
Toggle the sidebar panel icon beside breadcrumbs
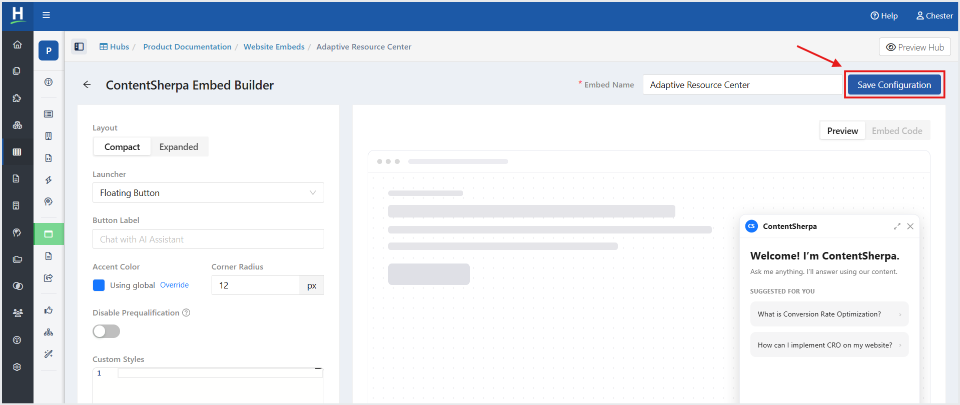pos(79,46)
